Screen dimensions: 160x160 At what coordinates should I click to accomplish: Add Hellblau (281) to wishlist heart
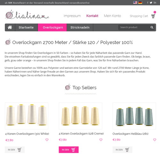(155, 140)
